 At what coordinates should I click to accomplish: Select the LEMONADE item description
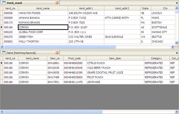(x=115, y=82)
